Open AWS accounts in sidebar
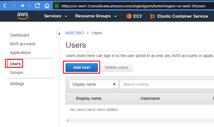The height and width of the screenshot is (127, 214). pos(22,44)
